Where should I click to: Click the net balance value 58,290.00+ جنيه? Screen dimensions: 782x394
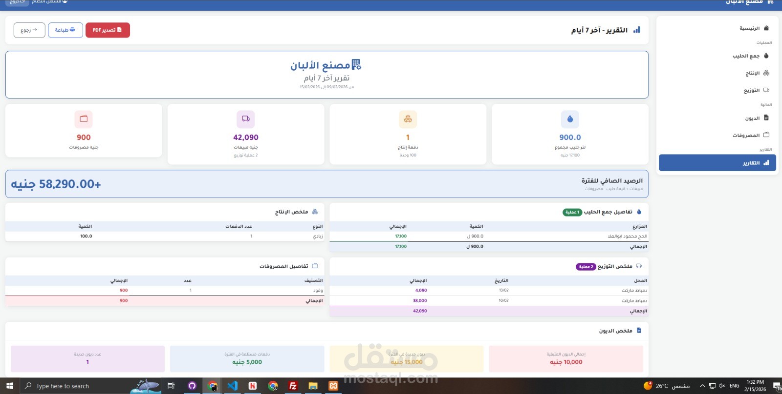coord(56,184)
